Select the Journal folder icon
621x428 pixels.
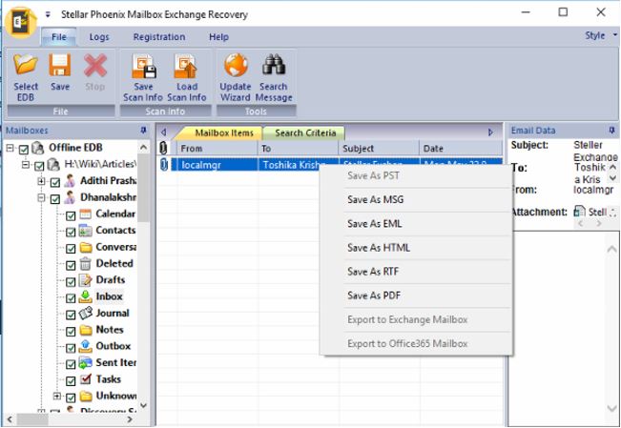click(85, 314)
